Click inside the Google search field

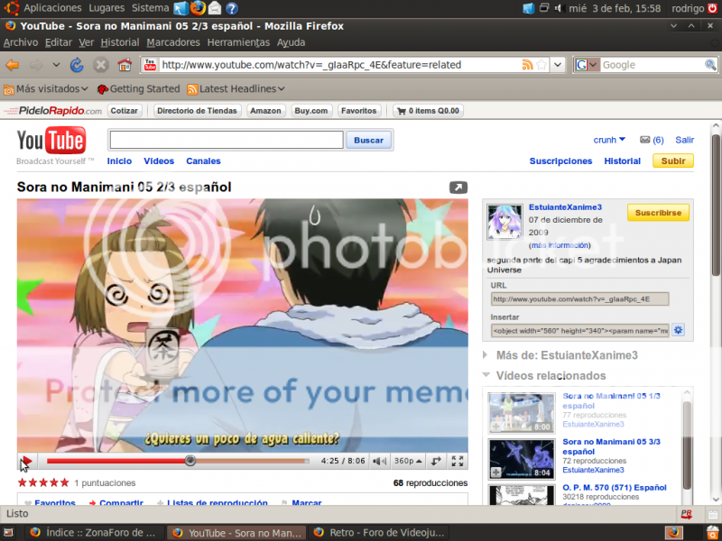tap(652, 65)
